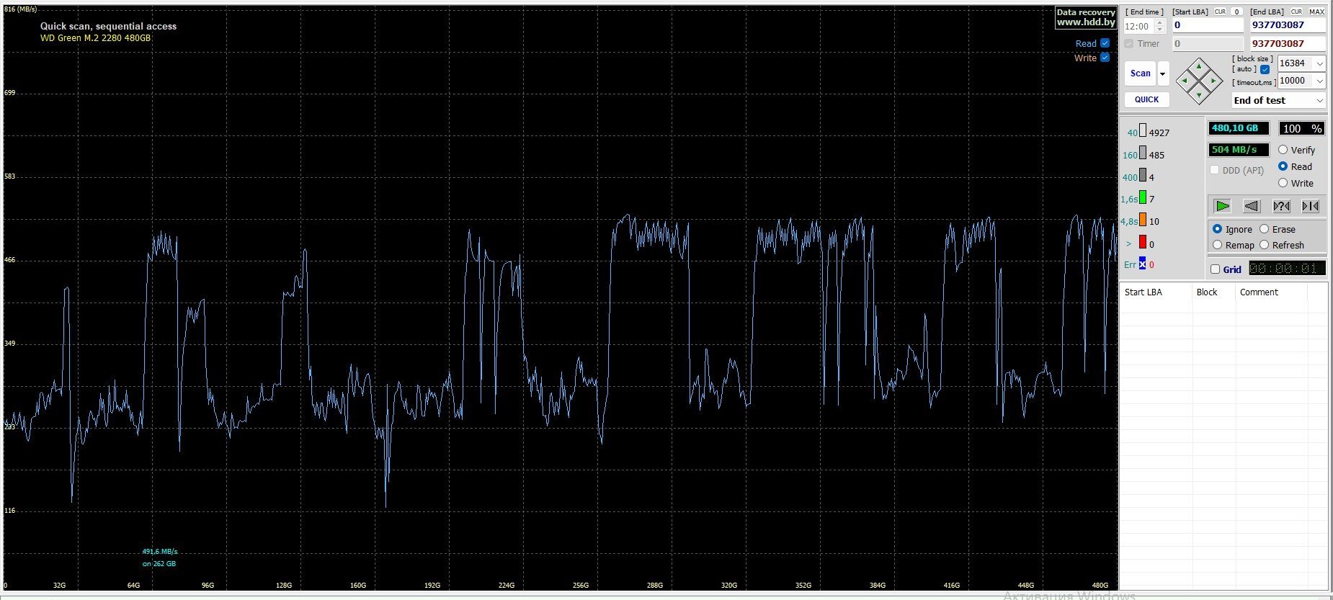Viewport: 1333px width, 600px height.
Task: Select the random scan mode icon
Action: point(1281,206)
